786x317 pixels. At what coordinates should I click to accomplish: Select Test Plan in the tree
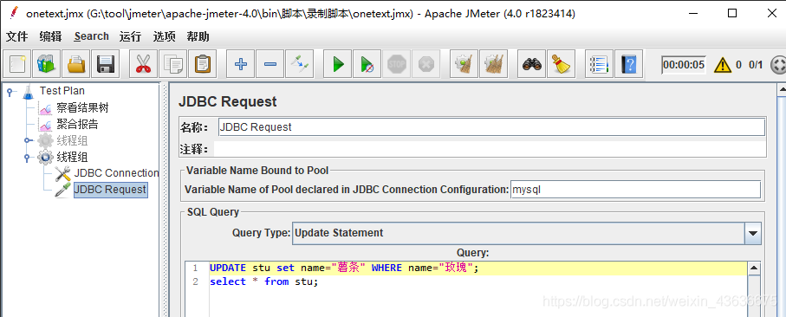click(x=62, y=91)
